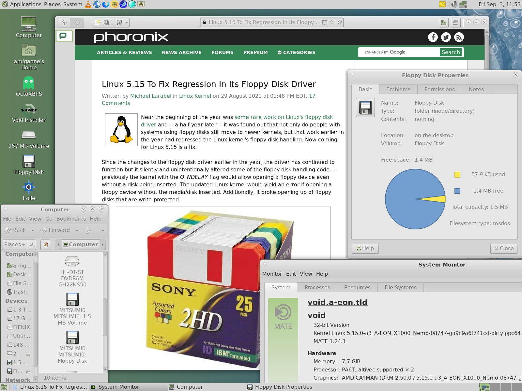Open the Bookmarks menu in the Computer window
Screen dimensions: 522x391
click(71, 219)
